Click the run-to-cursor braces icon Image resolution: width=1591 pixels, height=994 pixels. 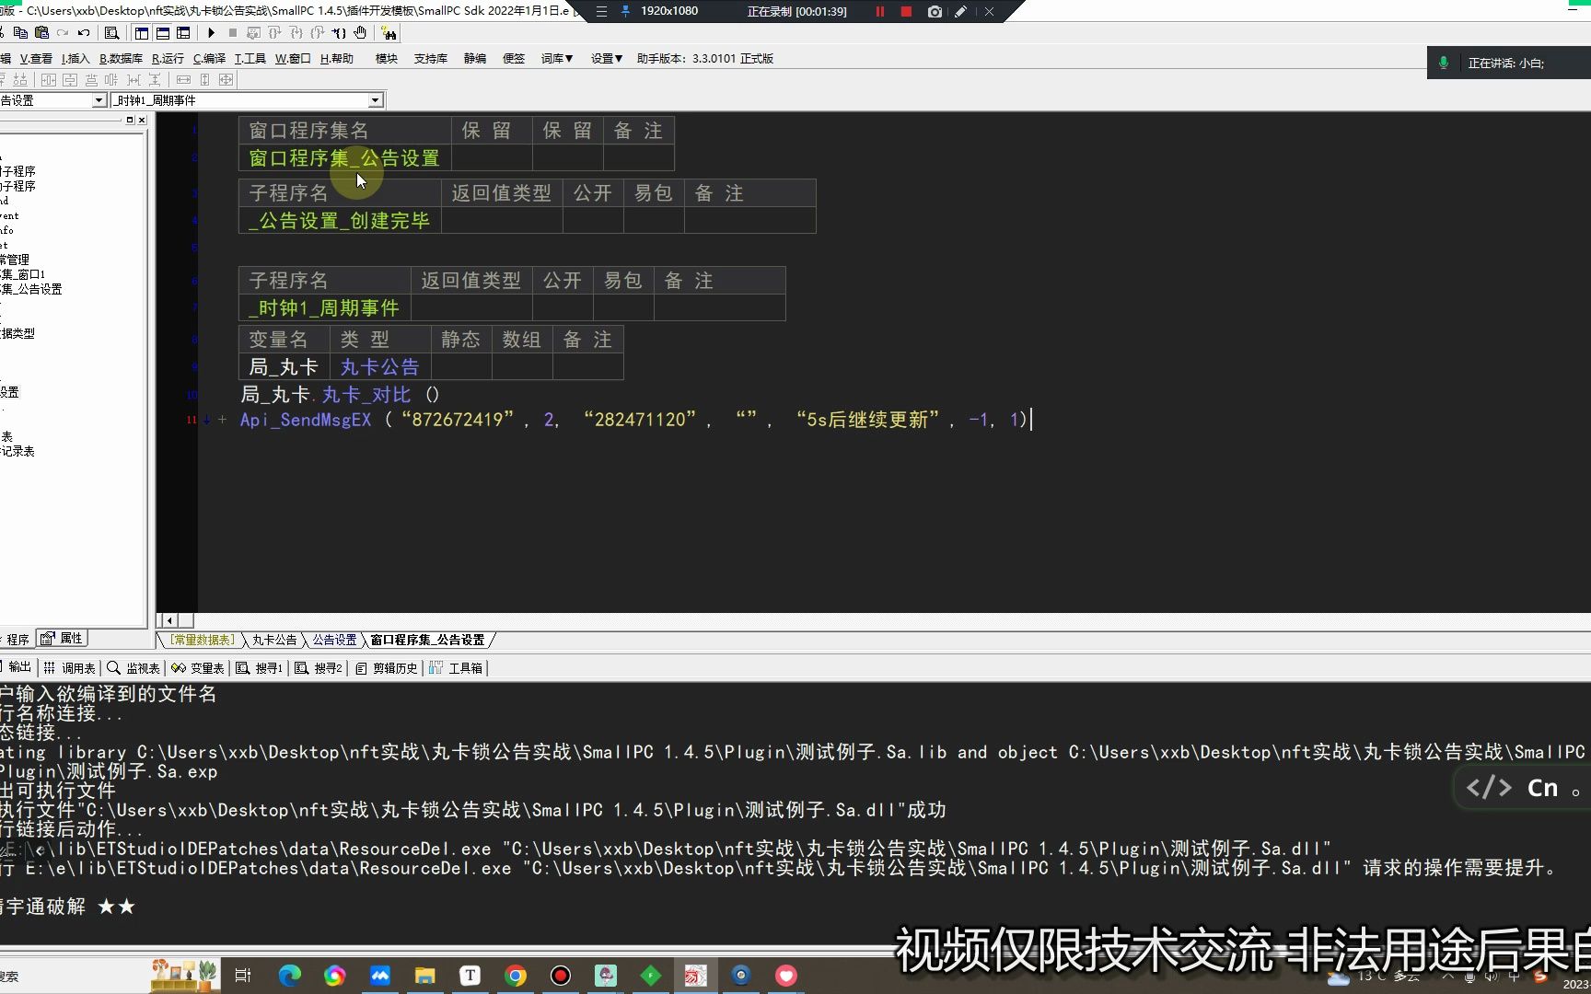point(339,33)
